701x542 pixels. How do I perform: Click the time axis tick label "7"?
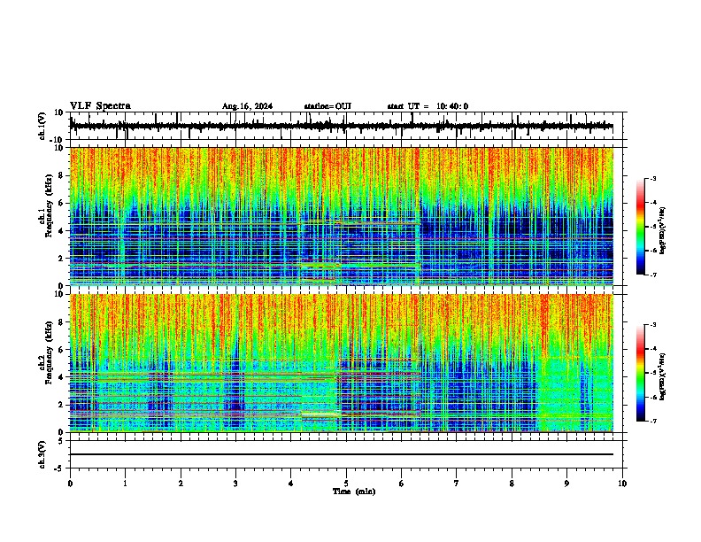pos(457,484)
